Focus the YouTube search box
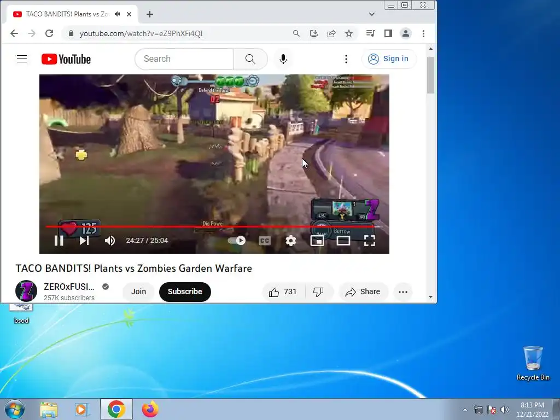 pyautogui.click(x=184, y=59)
